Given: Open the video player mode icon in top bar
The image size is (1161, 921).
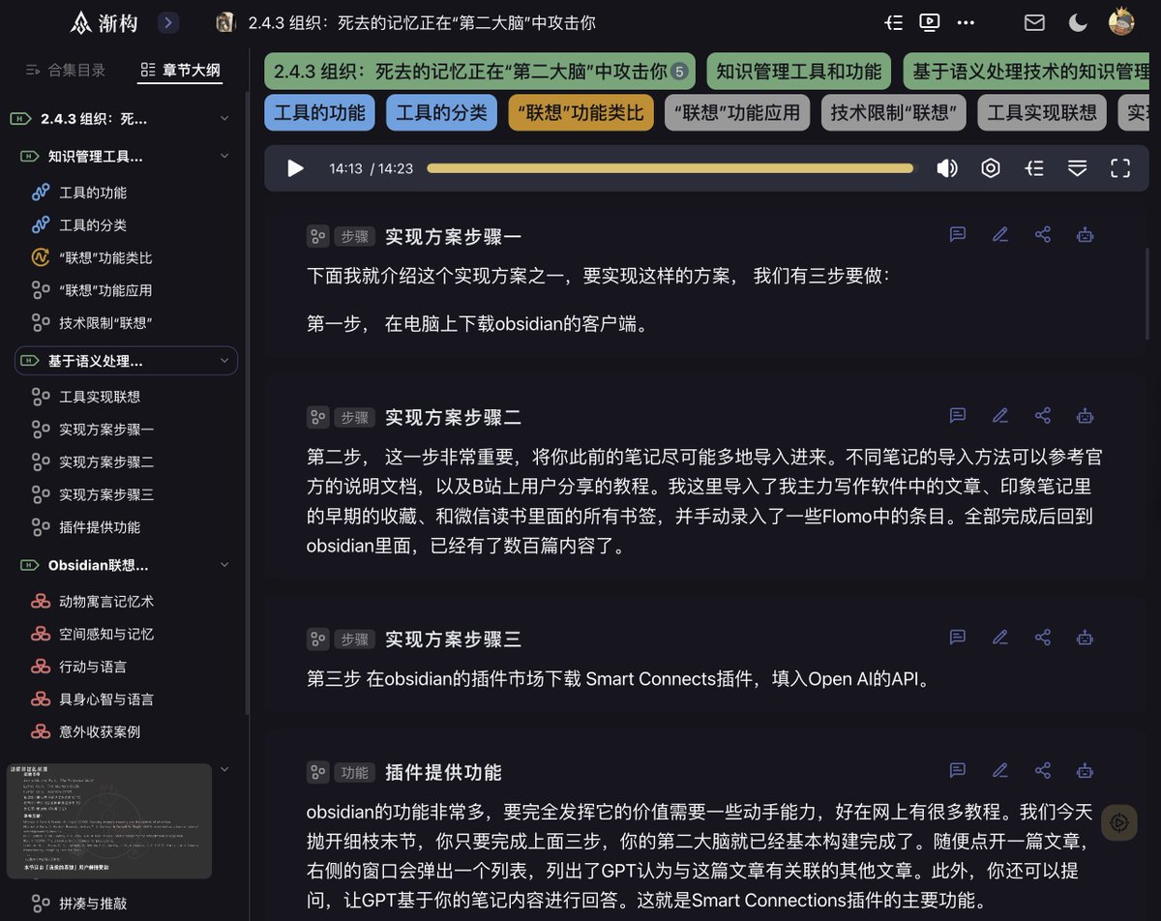Looking at the screenshot, I should point(929,22).
